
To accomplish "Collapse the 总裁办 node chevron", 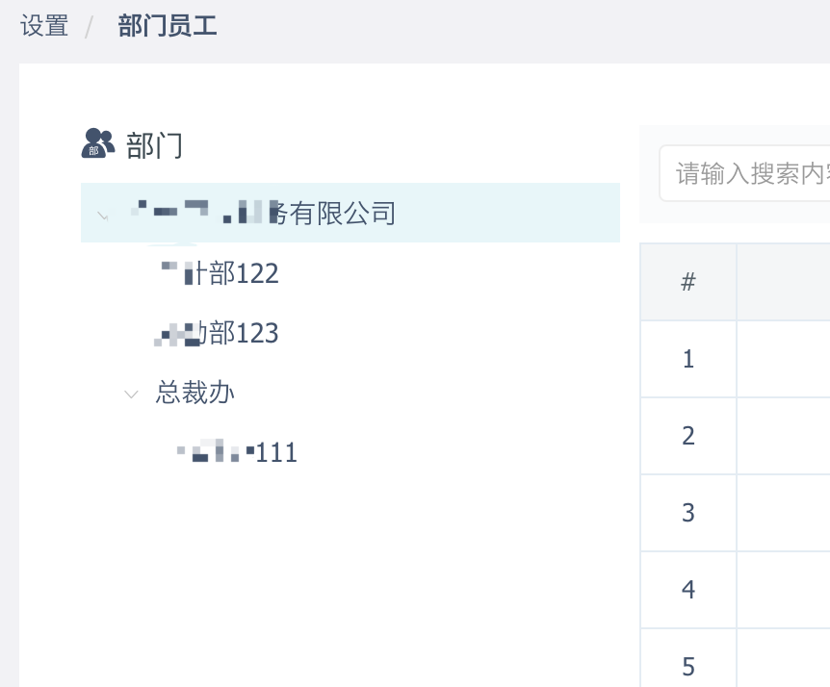I will pyautogui.click(x=131, y=394).
